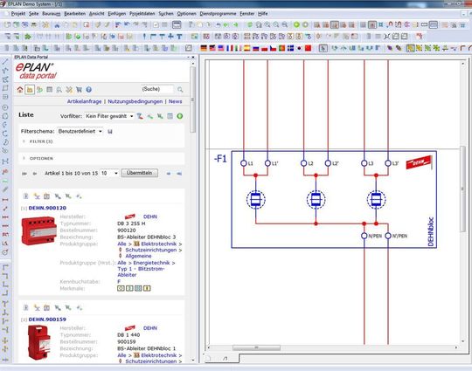The image size is (472, 371).
Task: Open the DEHN.900120 article link
Action: click(x=47, y=208)
